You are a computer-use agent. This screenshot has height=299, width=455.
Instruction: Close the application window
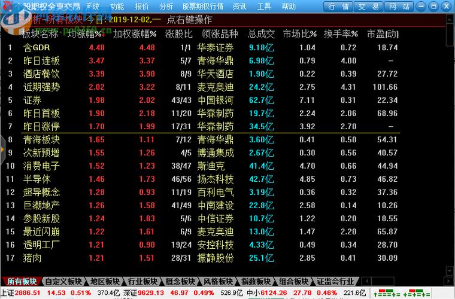tap(446, 7)
